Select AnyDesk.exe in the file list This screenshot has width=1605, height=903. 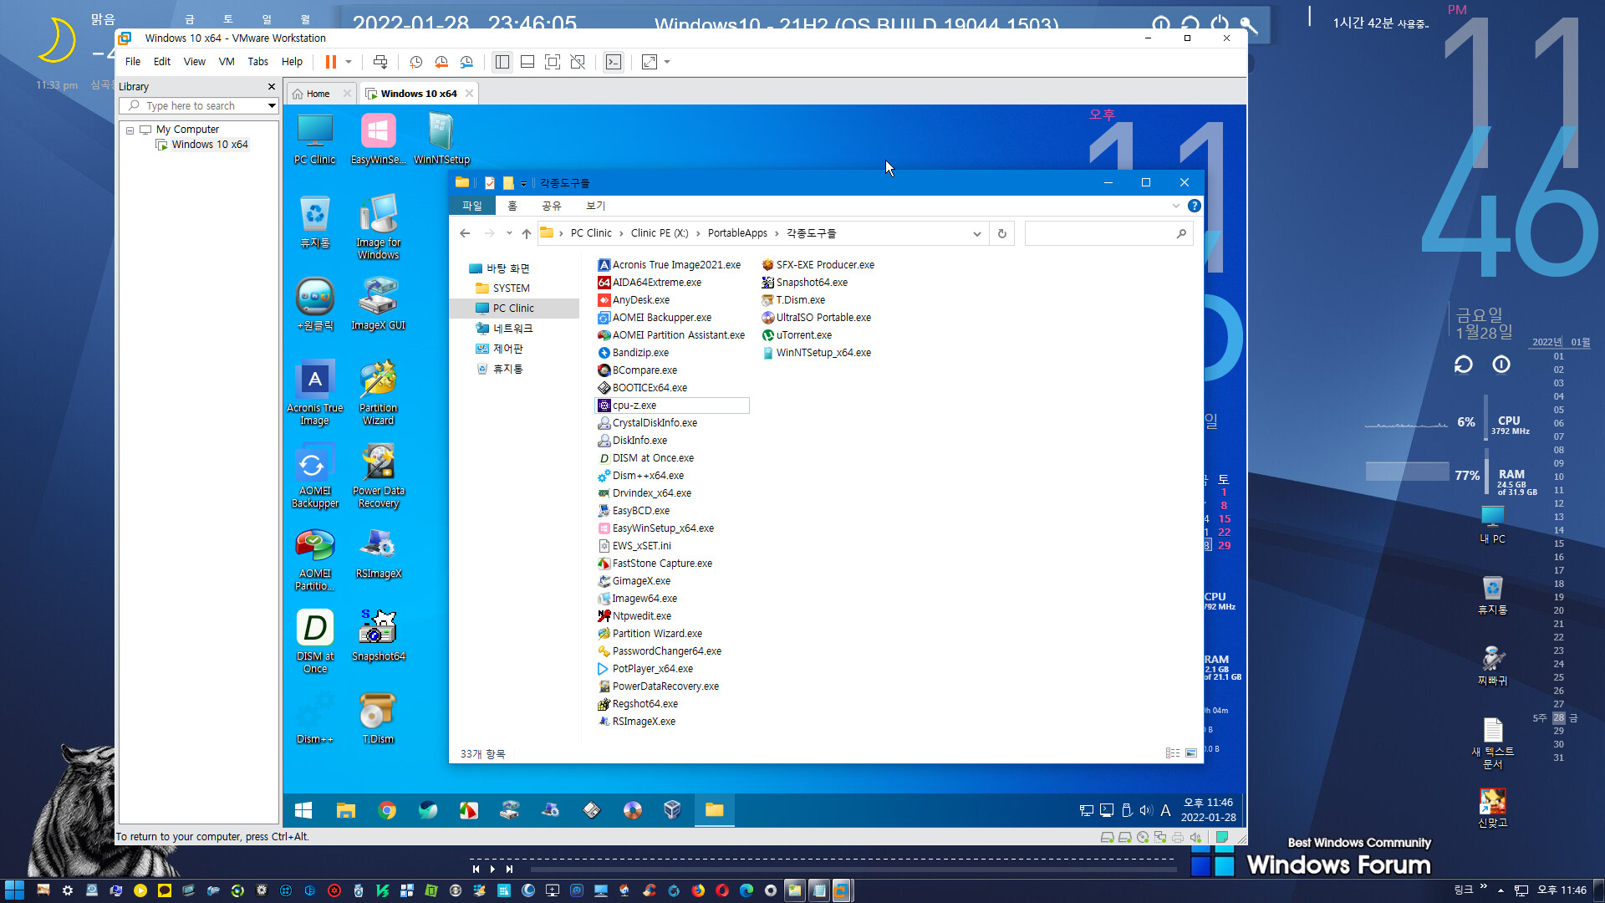pyautogui.click(x=640, y=300)
